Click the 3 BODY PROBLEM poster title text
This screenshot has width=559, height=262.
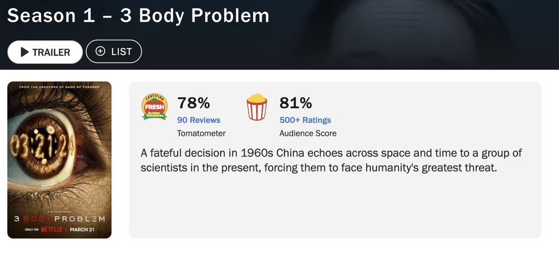click(x=59, y=218)
